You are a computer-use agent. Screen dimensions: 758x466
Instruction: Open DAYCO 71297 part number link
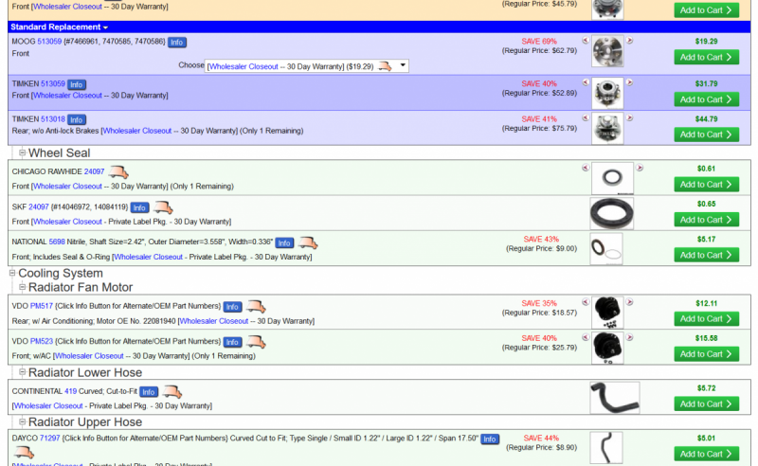[x=50, y=438]
